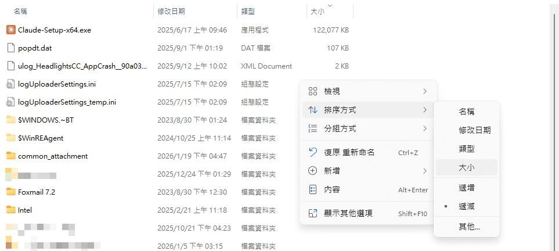Open the 檢視 submenu

pyautogui.click(x=368, y=91)
